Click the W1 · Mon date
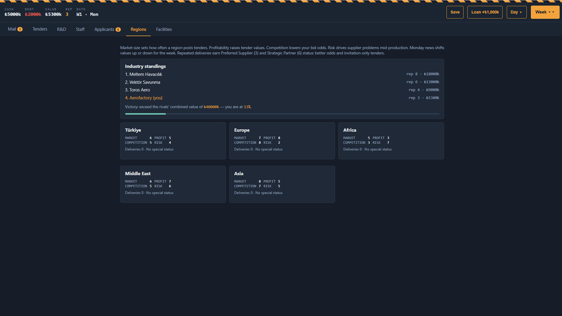This screenshot has width=562, height=316. pyautogui.click(x=87, y=14)
